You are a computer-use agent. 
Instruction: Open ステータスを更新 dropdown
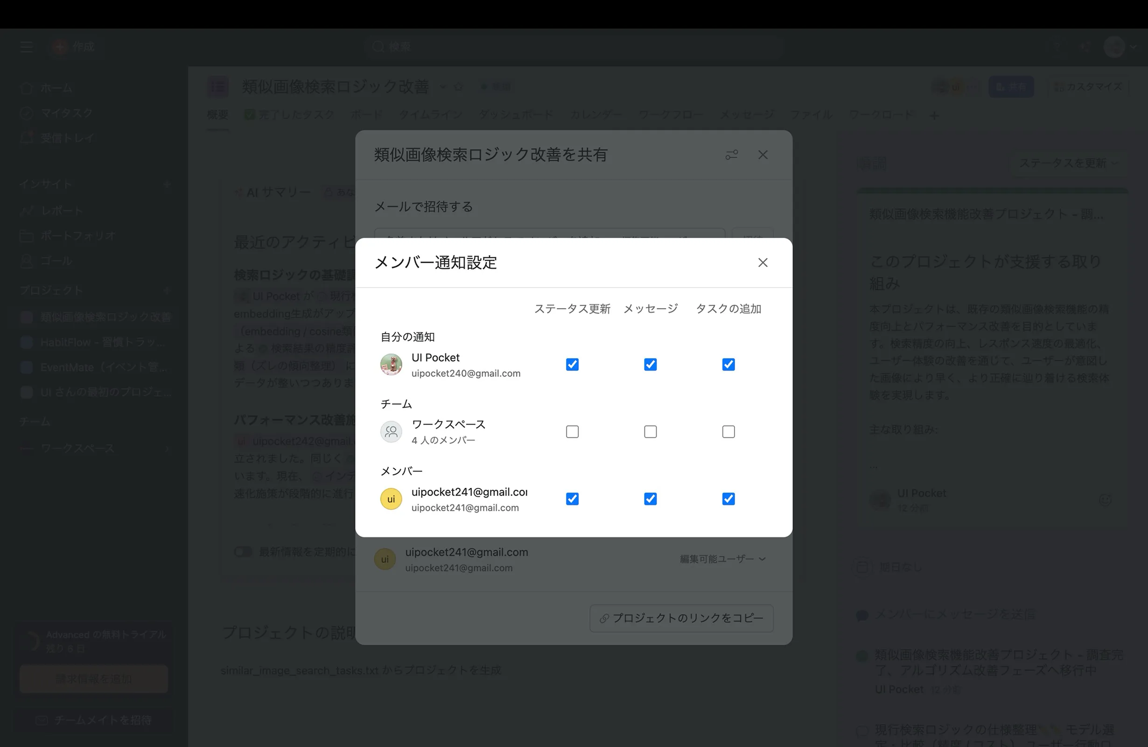(1068, 163)
